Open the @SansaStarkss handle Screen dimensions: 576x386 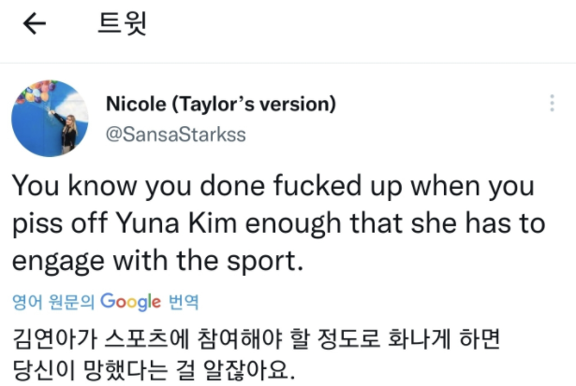point(176,134)
